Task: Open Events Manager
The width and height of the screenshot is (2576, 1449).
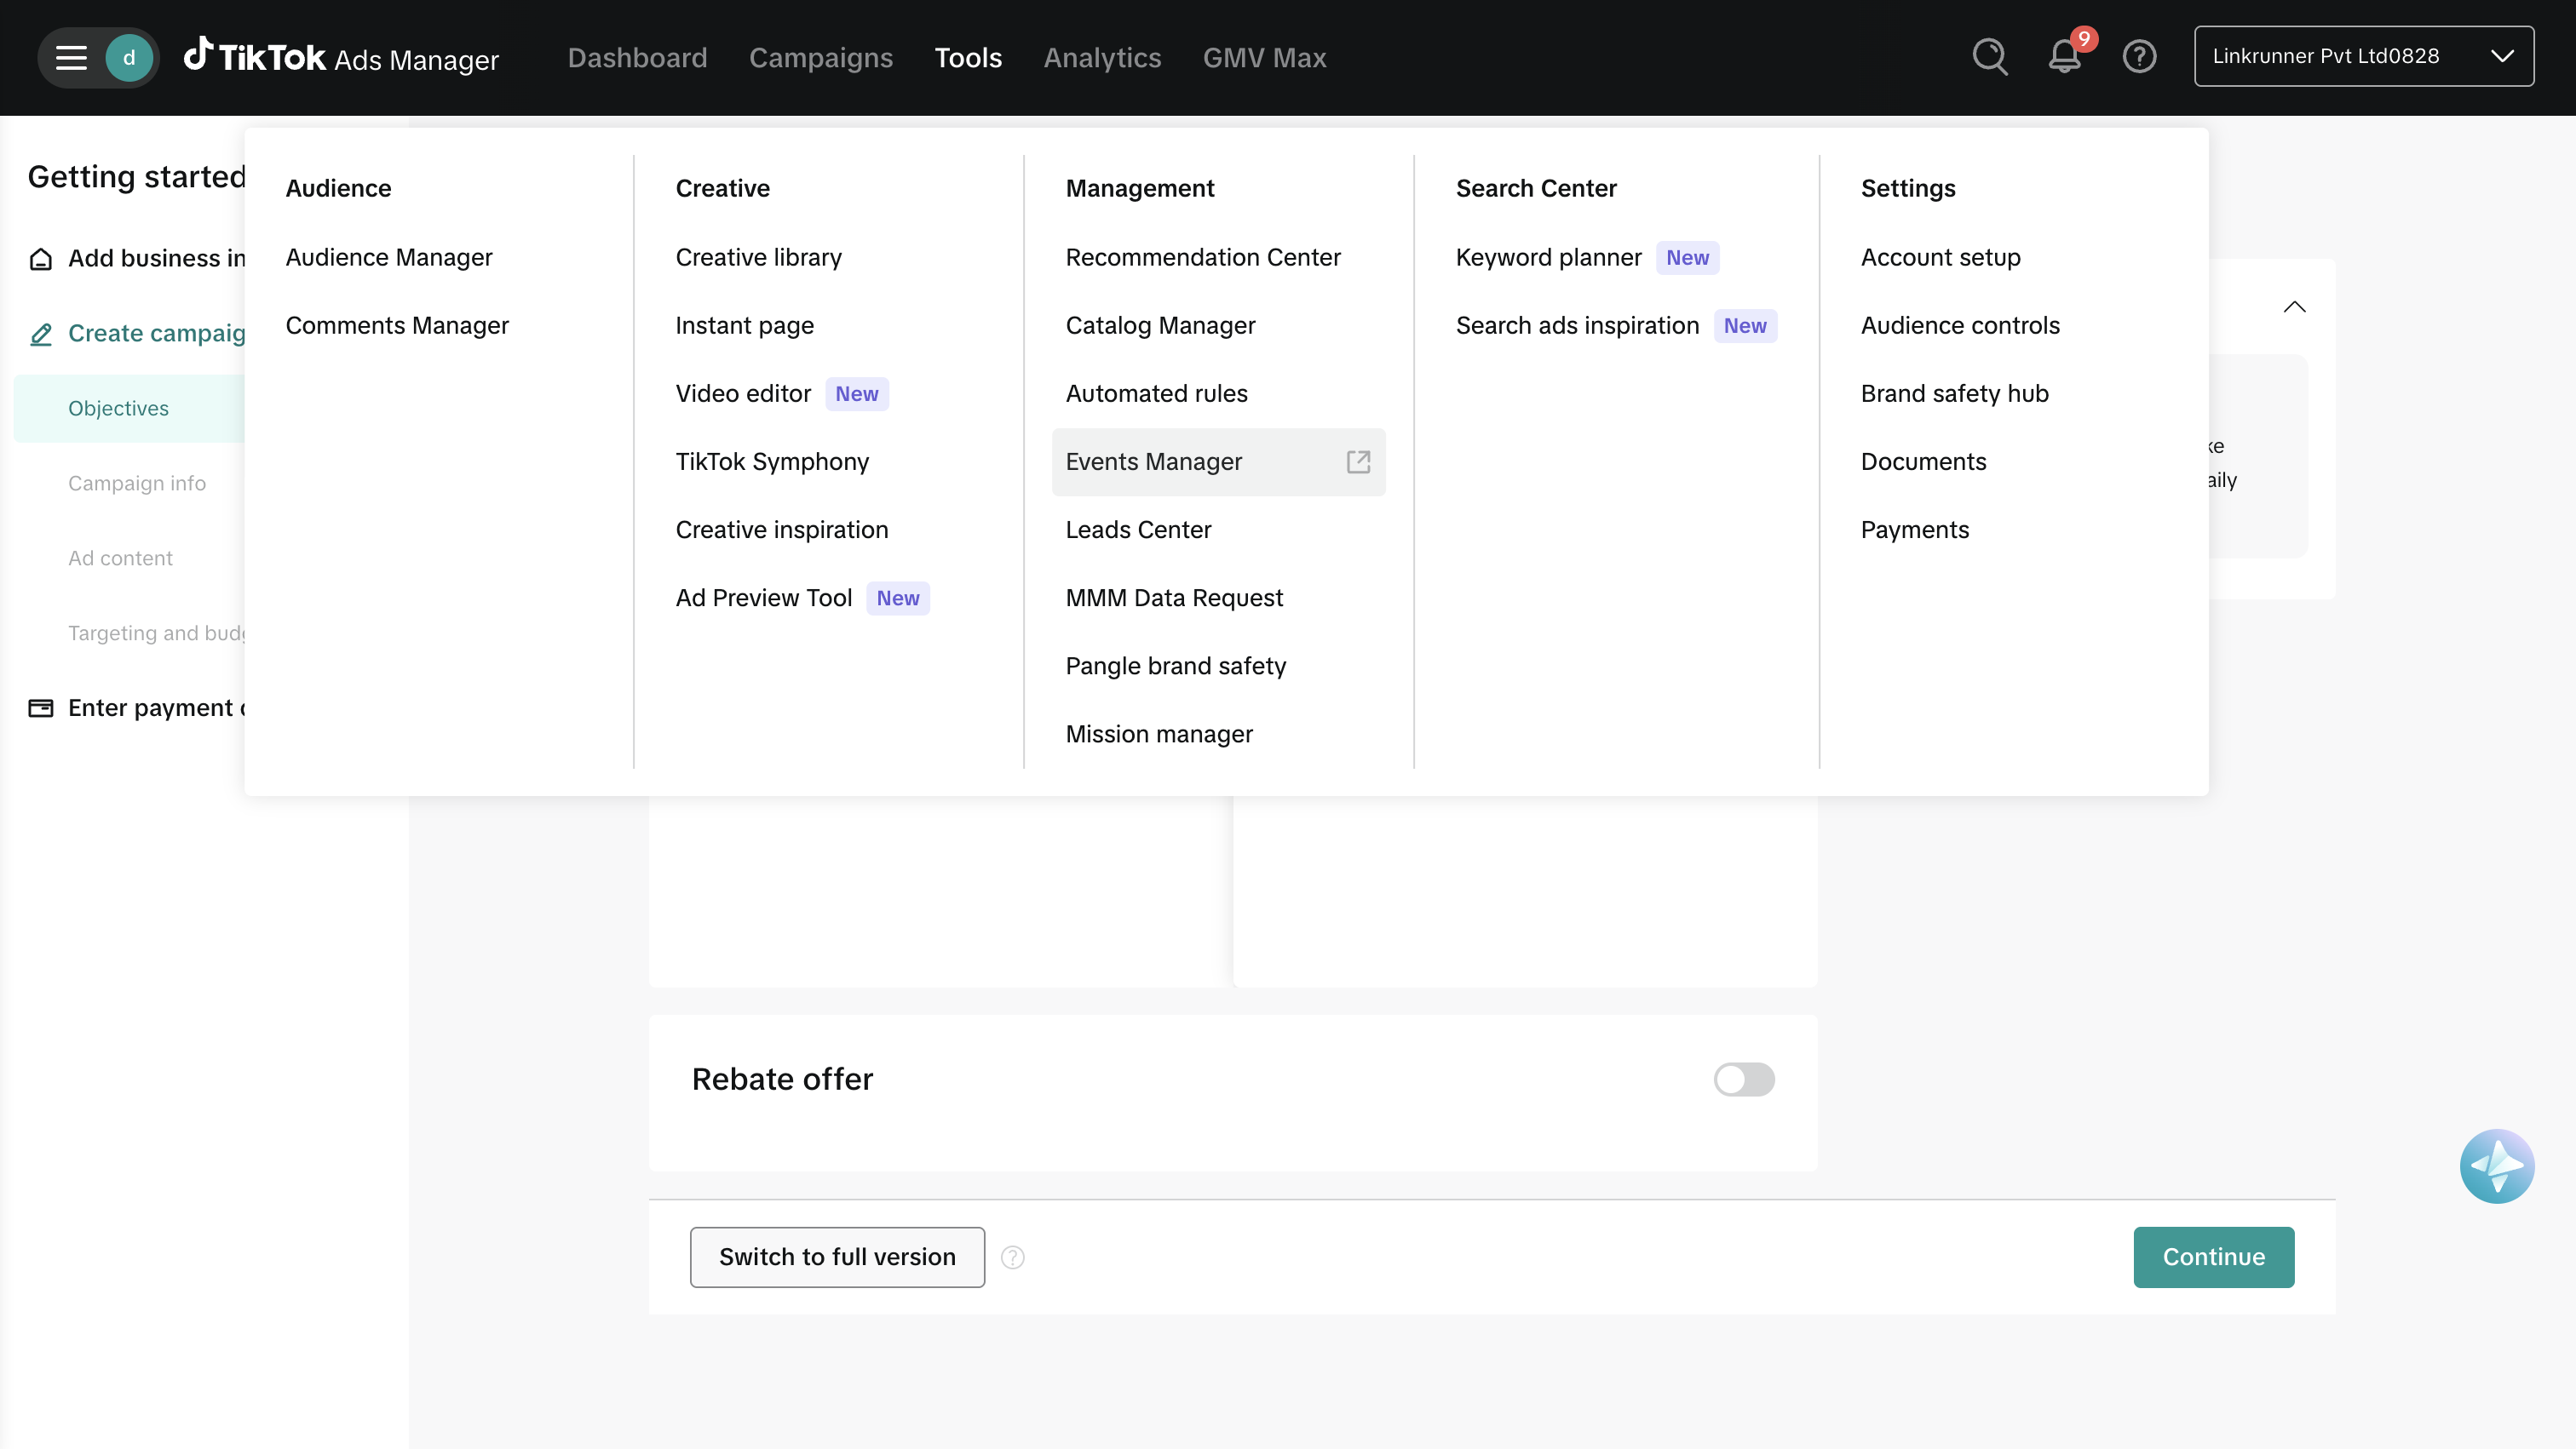Action: click(x=1218, y=461)
